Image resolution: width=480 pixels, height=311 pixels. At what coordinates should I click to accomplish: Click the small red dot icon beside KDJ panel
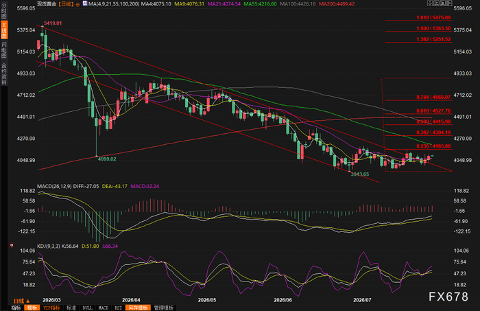[x=12, y=245]
